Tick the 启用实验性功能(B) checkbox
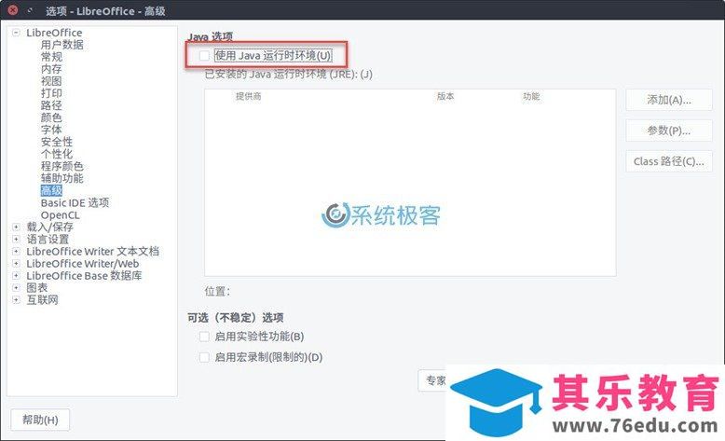The height and width of the screenshot is (441, 725). tap(204, 337)
